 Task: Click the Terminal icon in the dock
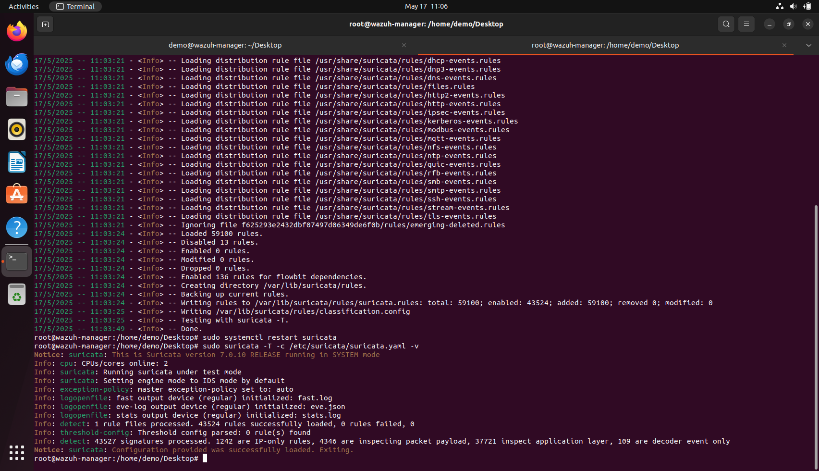point(17,261)
